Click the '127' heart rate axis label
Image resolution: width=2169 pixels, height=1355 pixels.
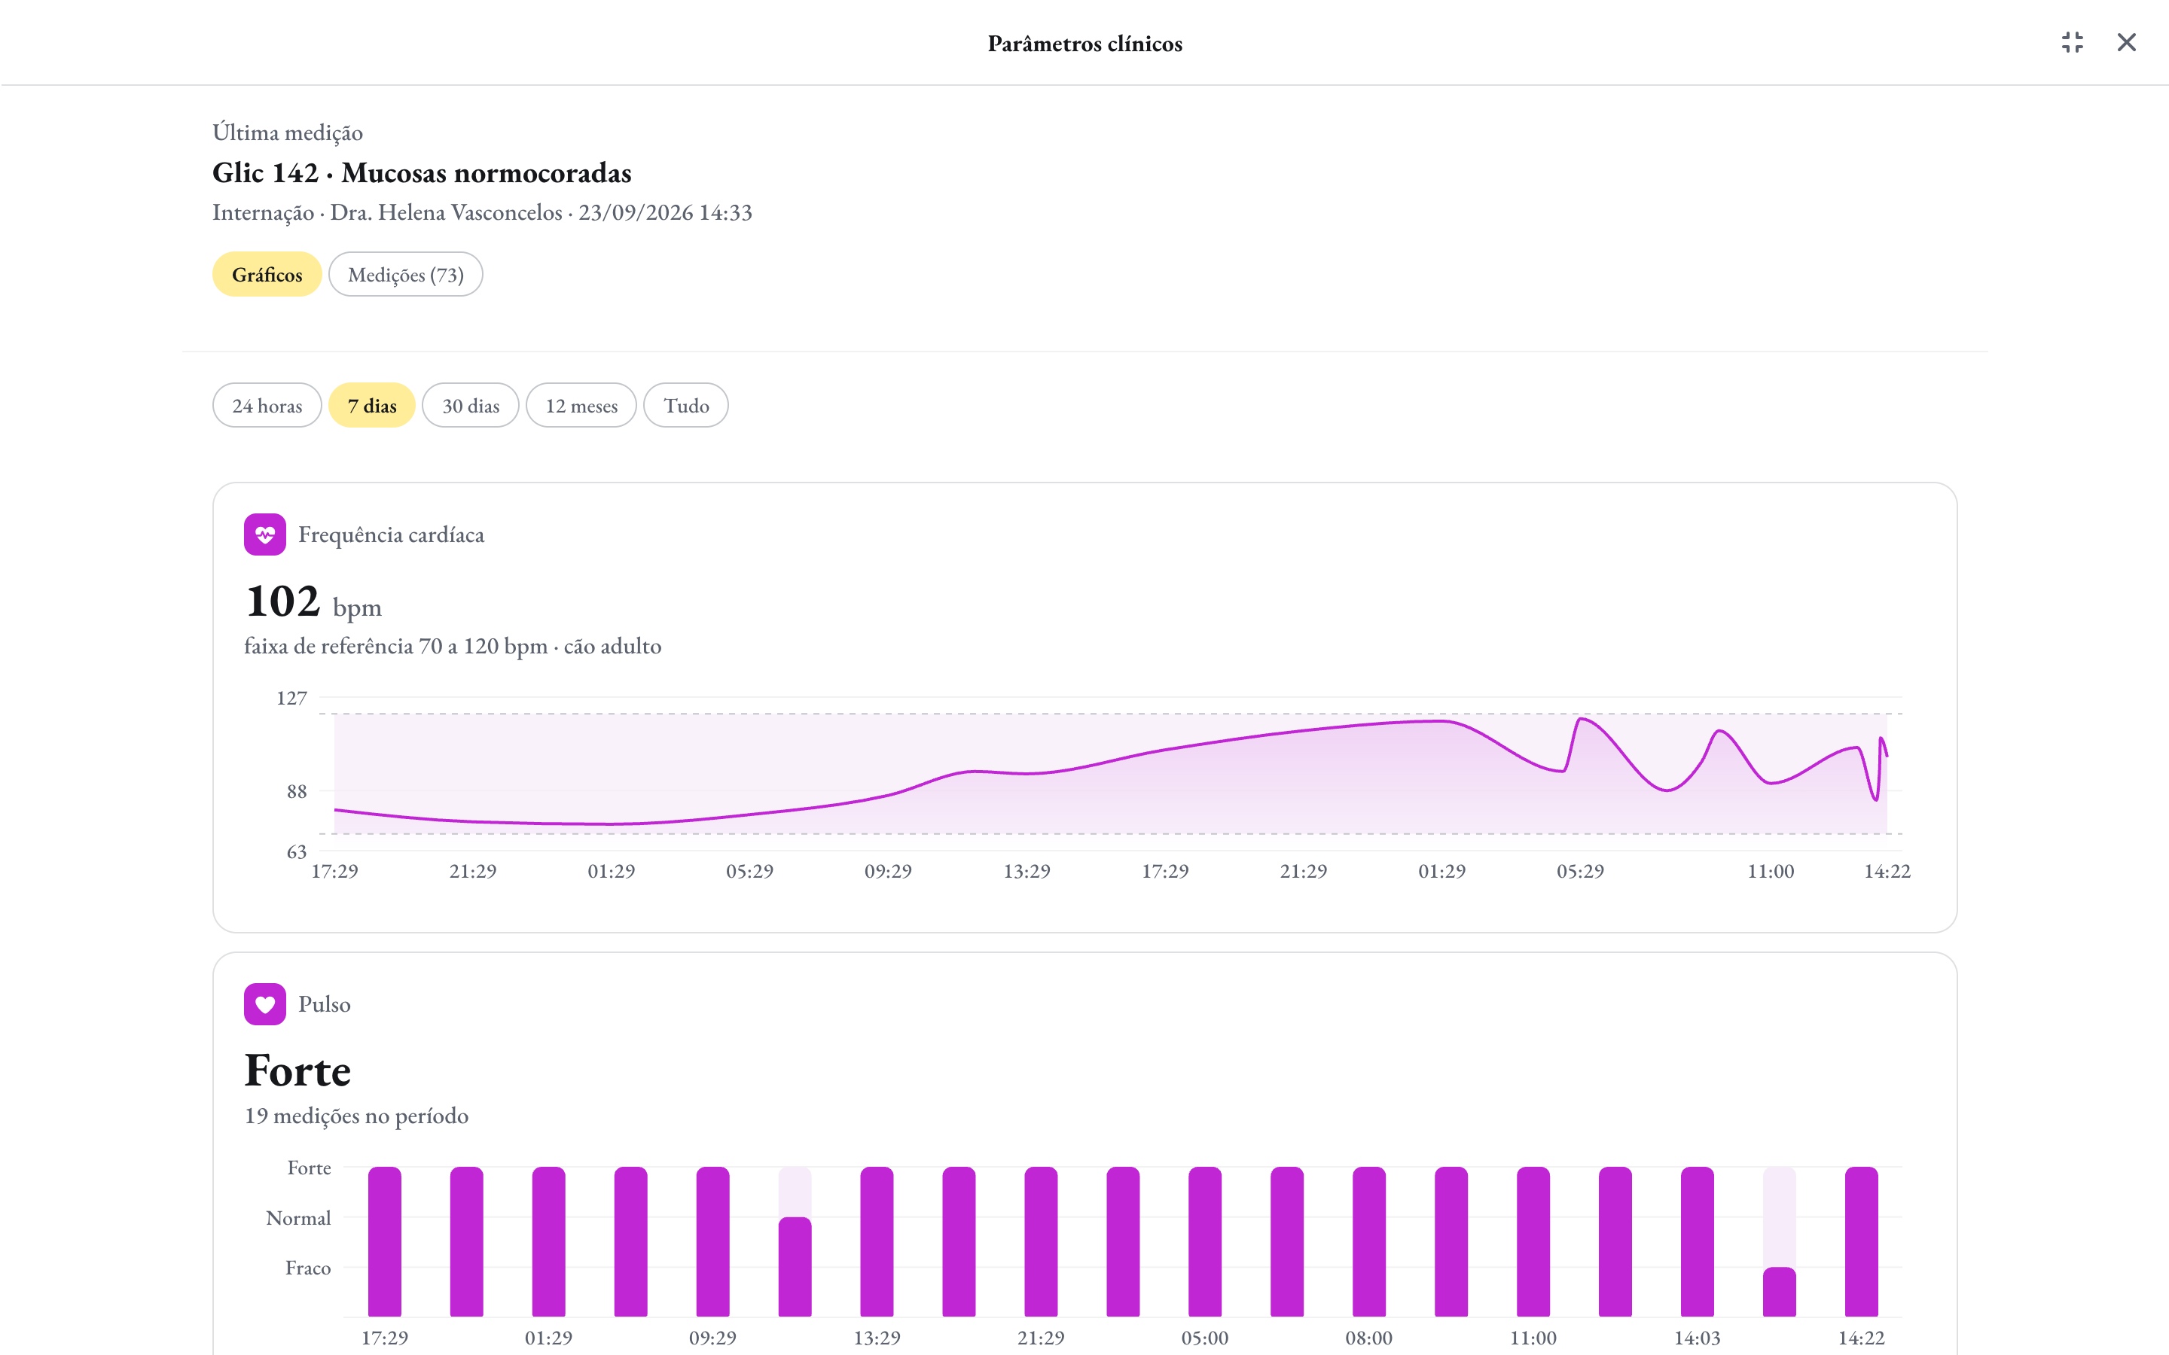click(x=291, y=698)
